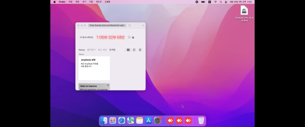Image resolution: width=305 pixels, height=127 pixels.
Task: Click the Free license (non-professional use) label
Action: coord(107,25)
